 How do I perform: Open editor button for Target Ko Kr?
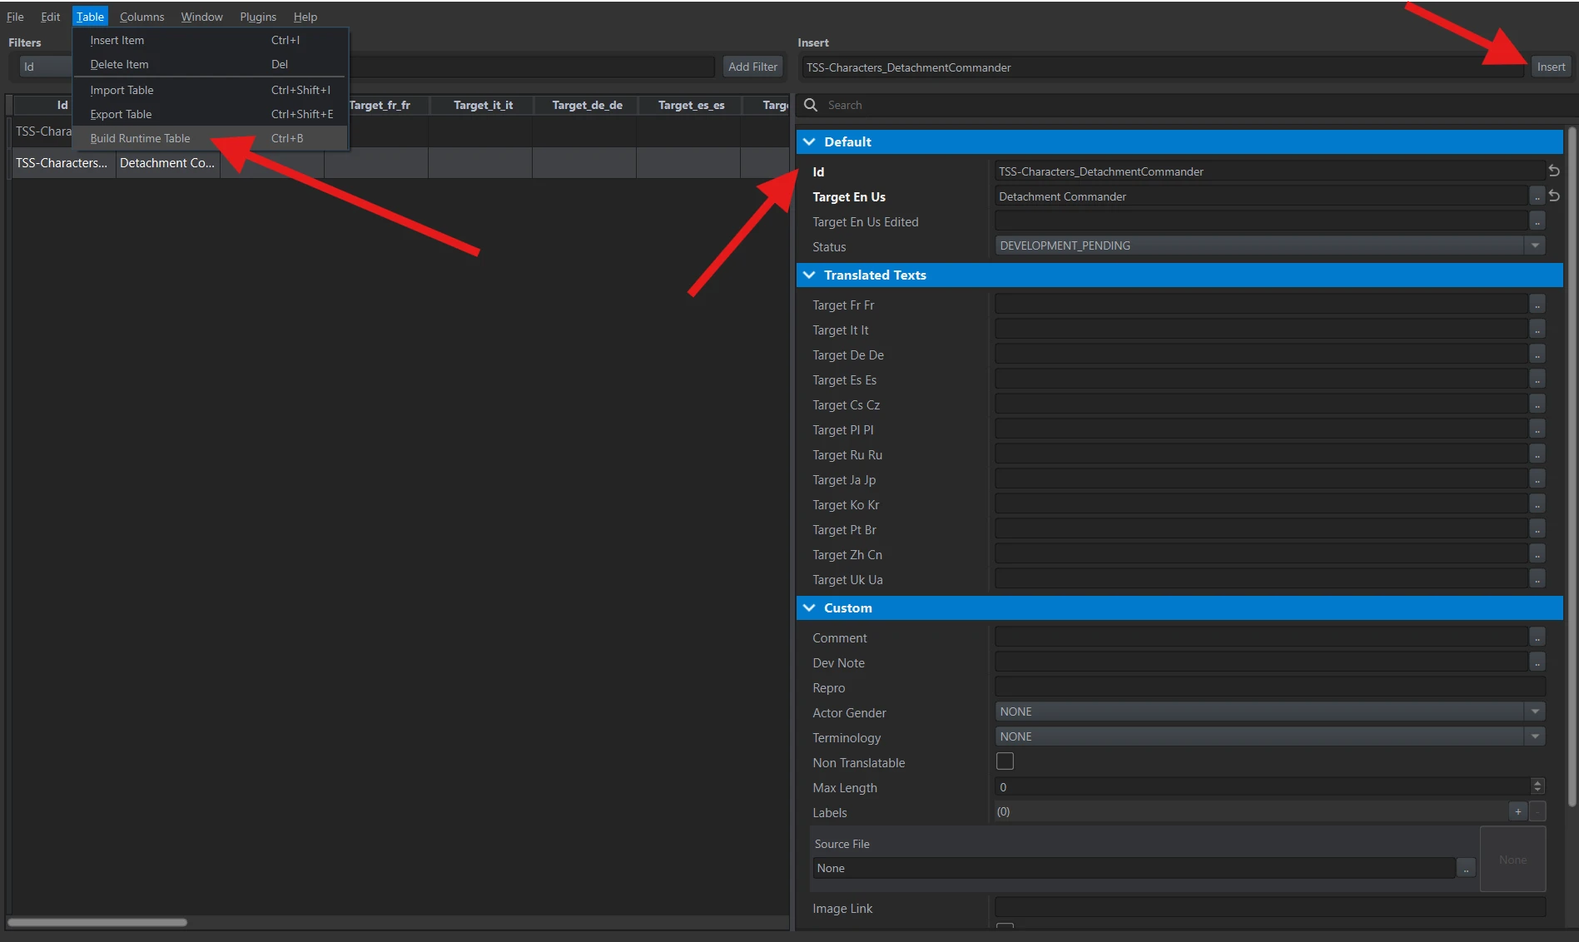tap(1537, 504)
